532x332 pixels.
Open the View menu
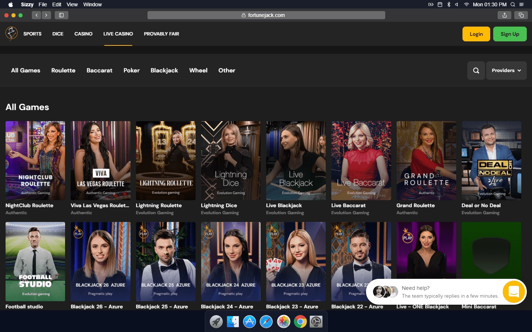pos(72,4)
